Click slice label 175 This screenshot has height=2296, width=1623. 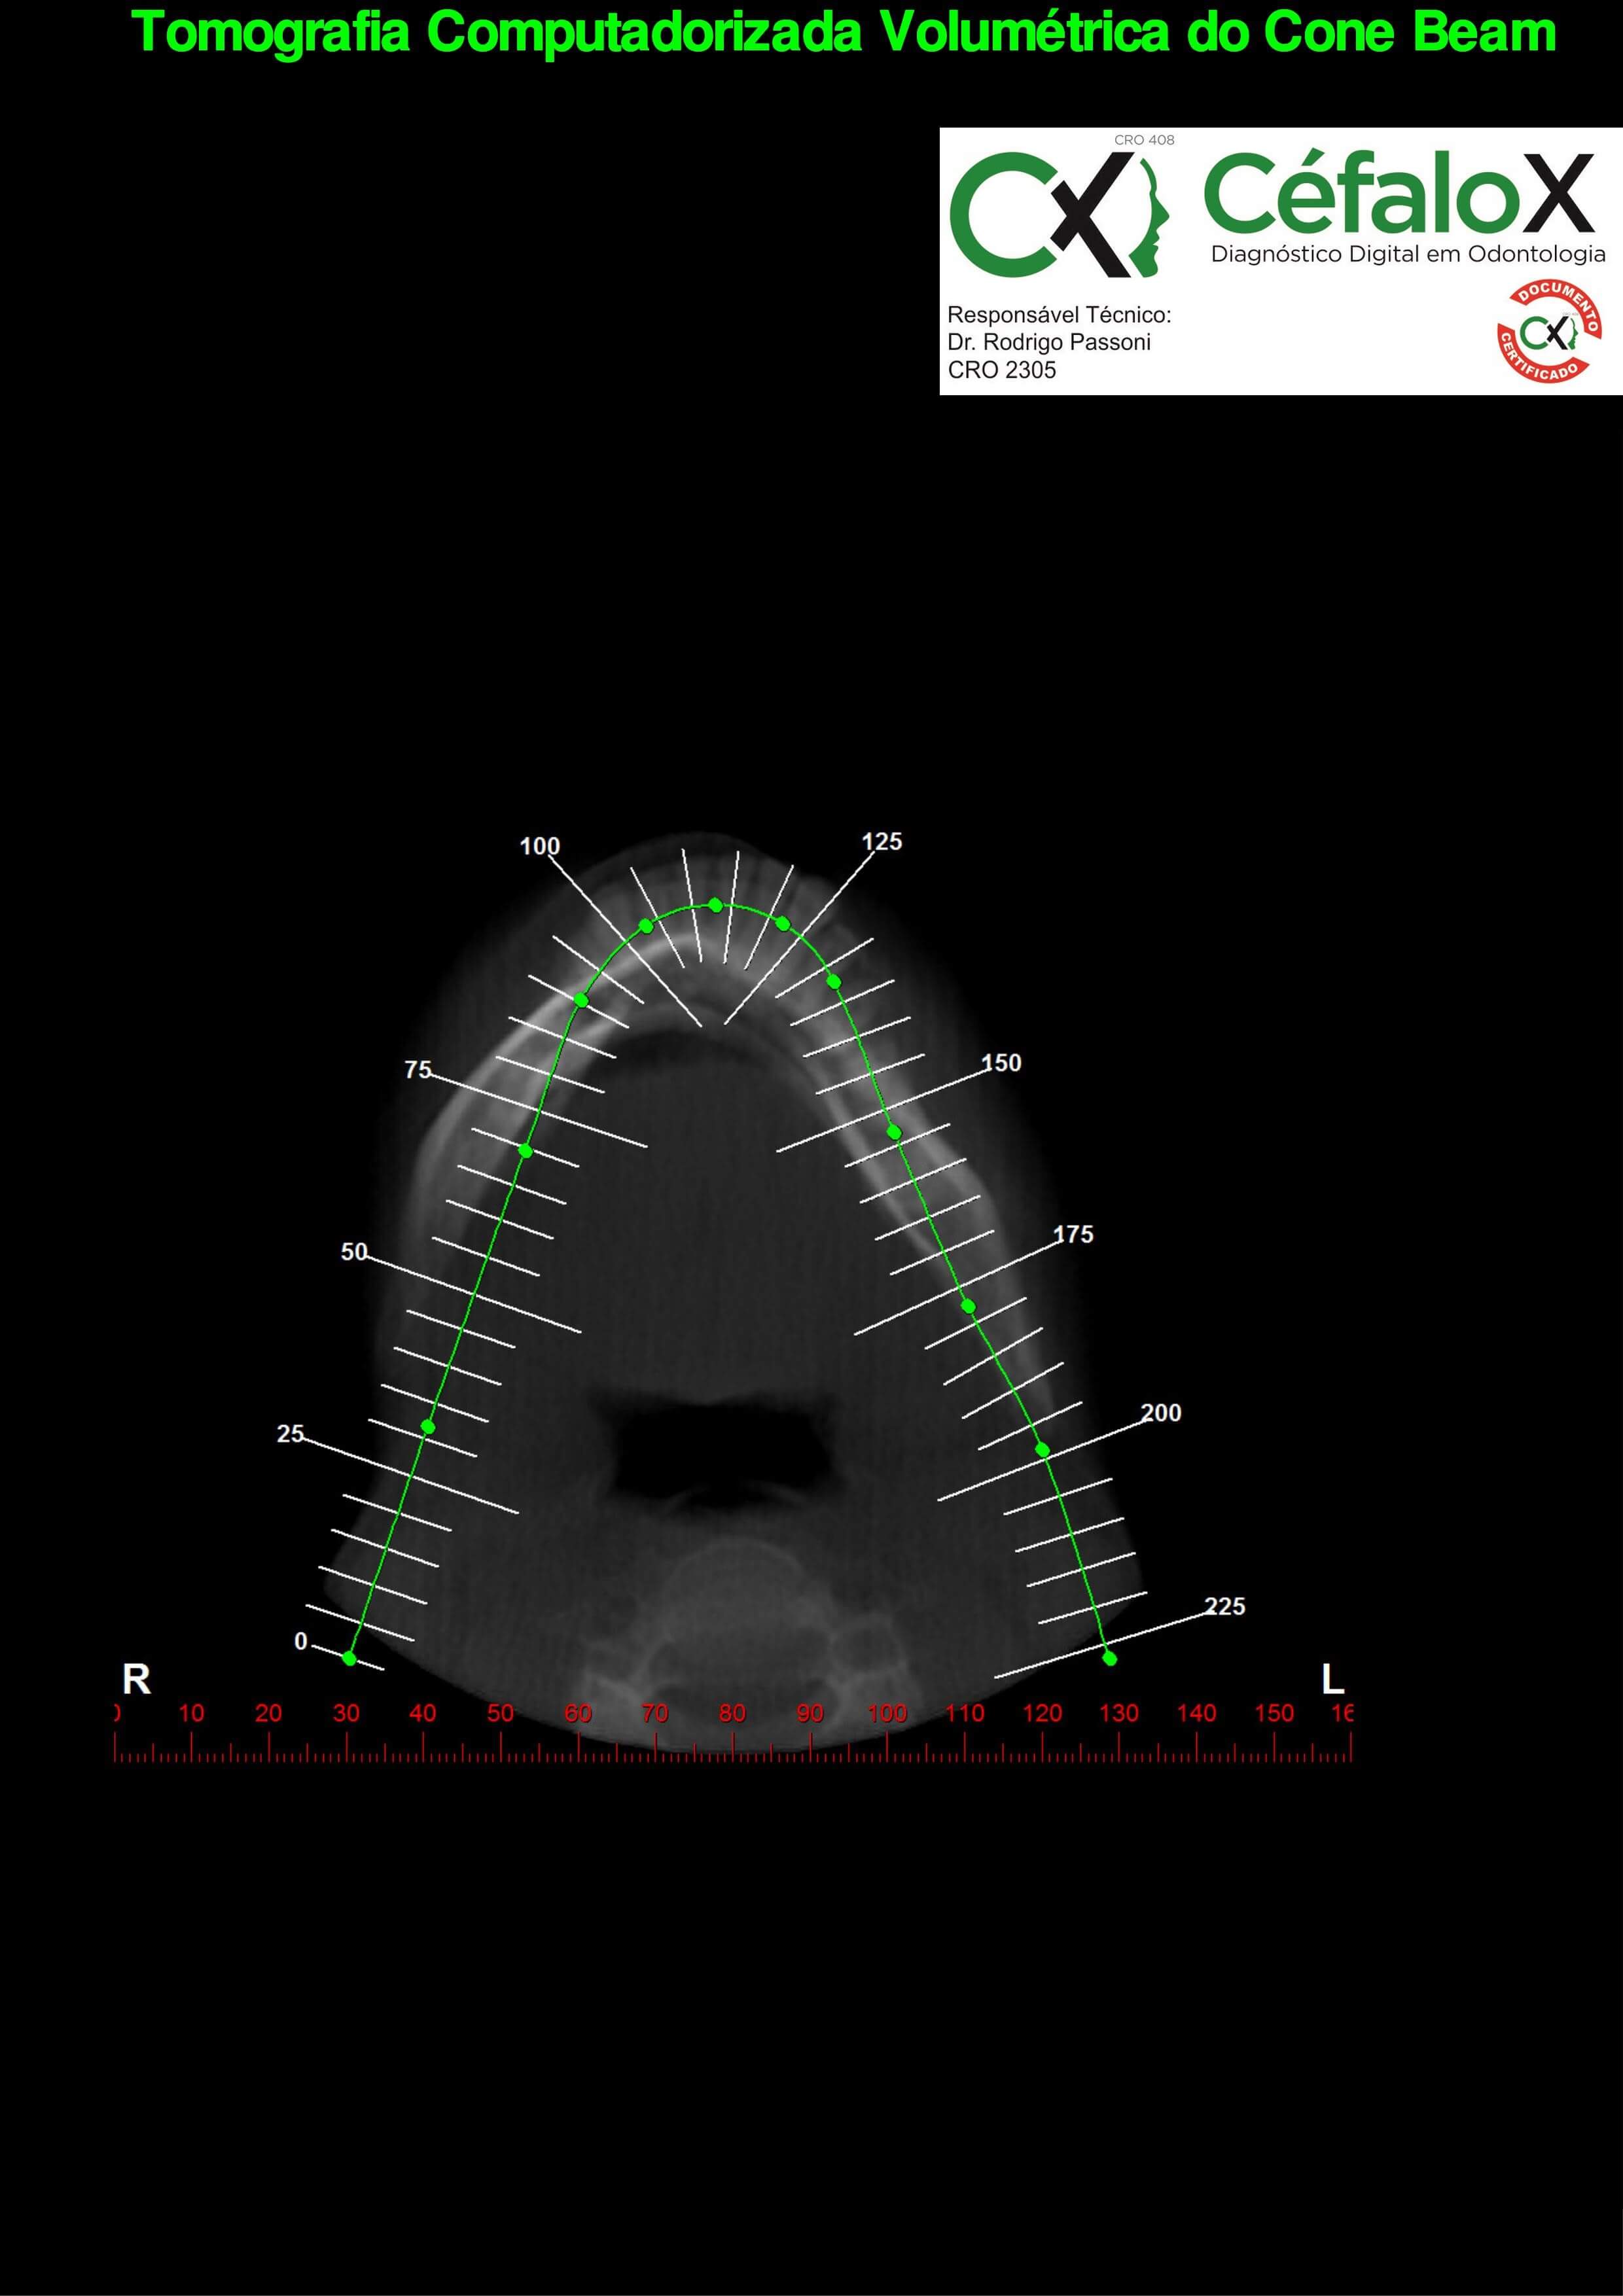(1073, 1235)
